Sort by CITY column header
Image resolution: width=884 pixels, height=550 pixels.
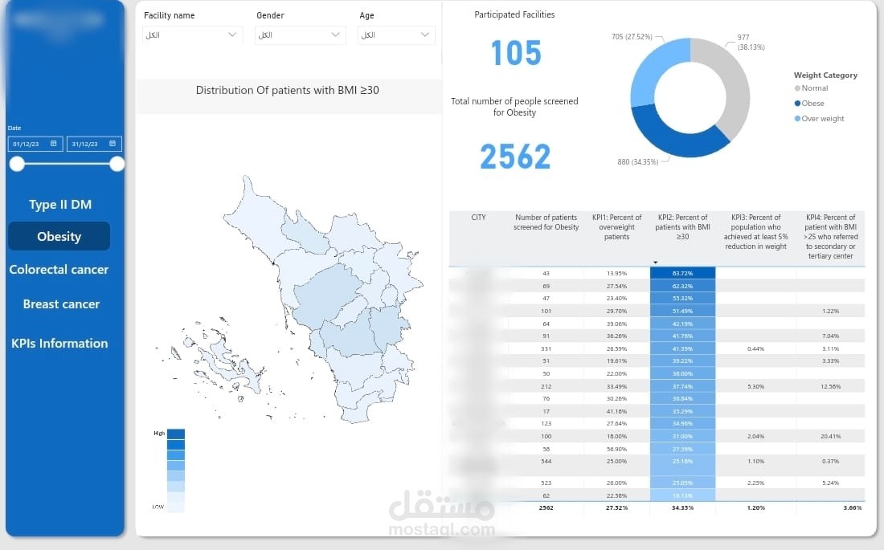[478, 218]
